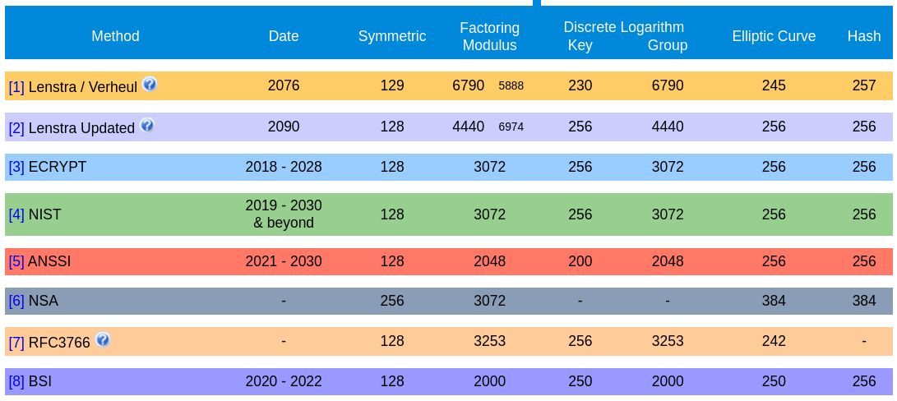Click NSA hash value 384
897x401 pixels.
864,301
